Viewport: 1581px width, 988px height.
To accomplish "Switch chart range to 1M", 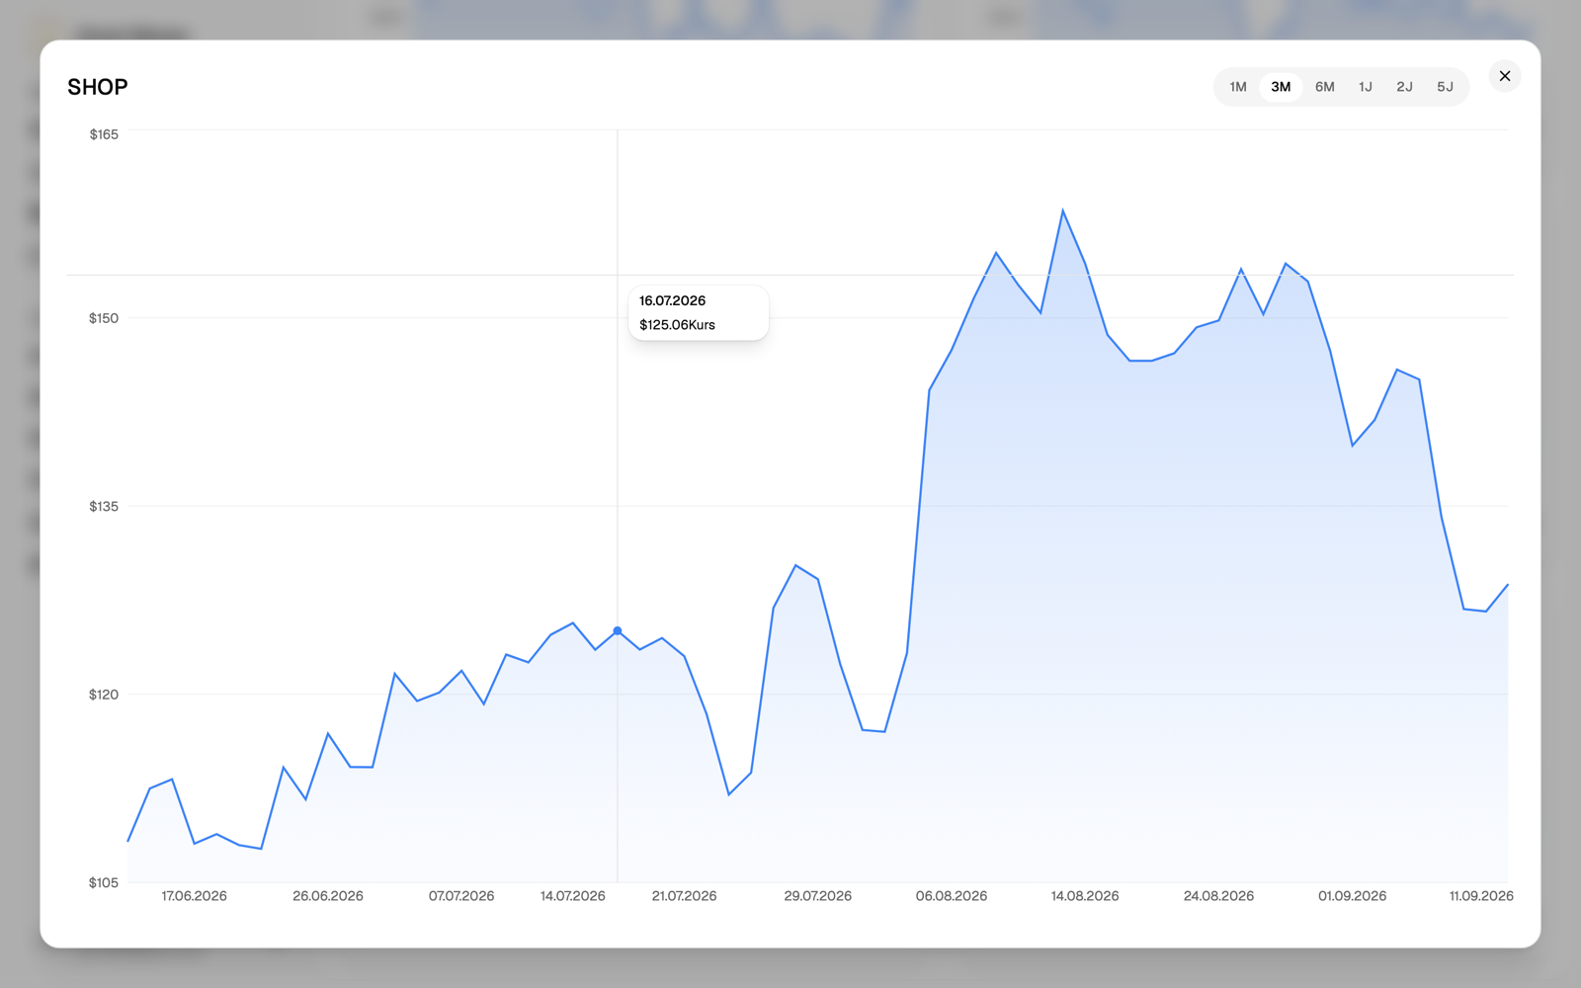I will (x=1238, y=87).
